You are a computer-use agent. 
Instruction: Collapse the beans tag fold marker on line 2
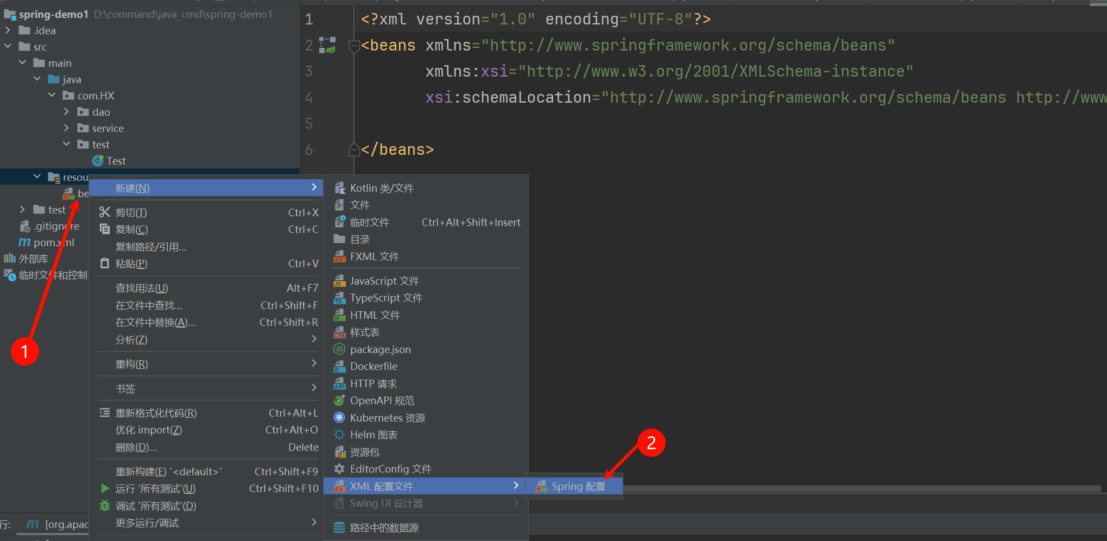coord(354,46)
